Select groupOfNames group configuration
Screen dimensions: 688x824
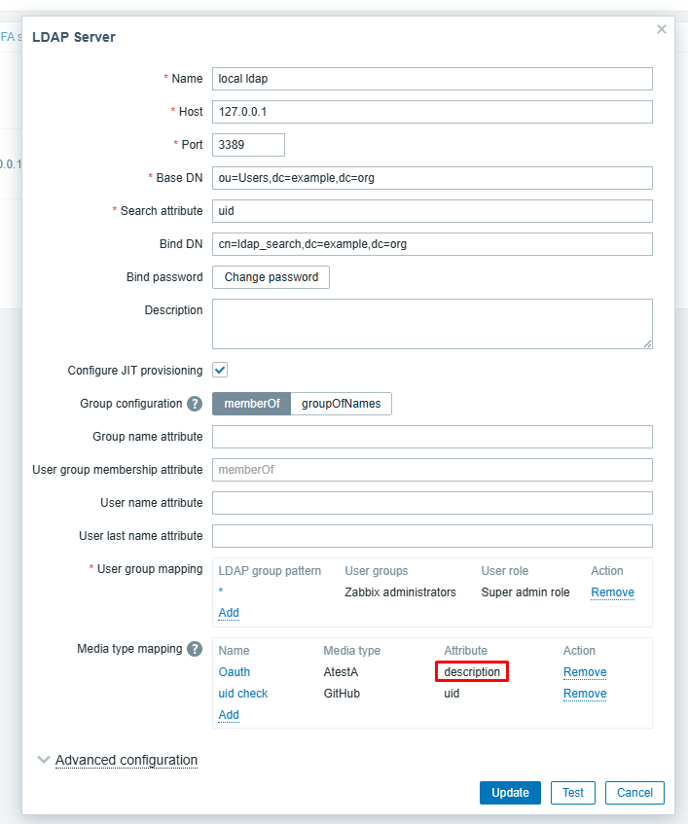click(x=341, y=404)
